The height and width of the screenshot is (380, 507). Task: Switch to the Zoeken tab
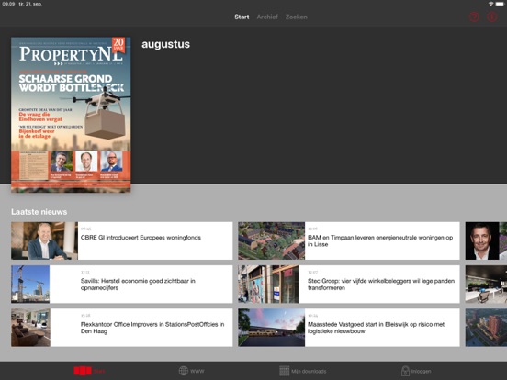click(296, 17)
